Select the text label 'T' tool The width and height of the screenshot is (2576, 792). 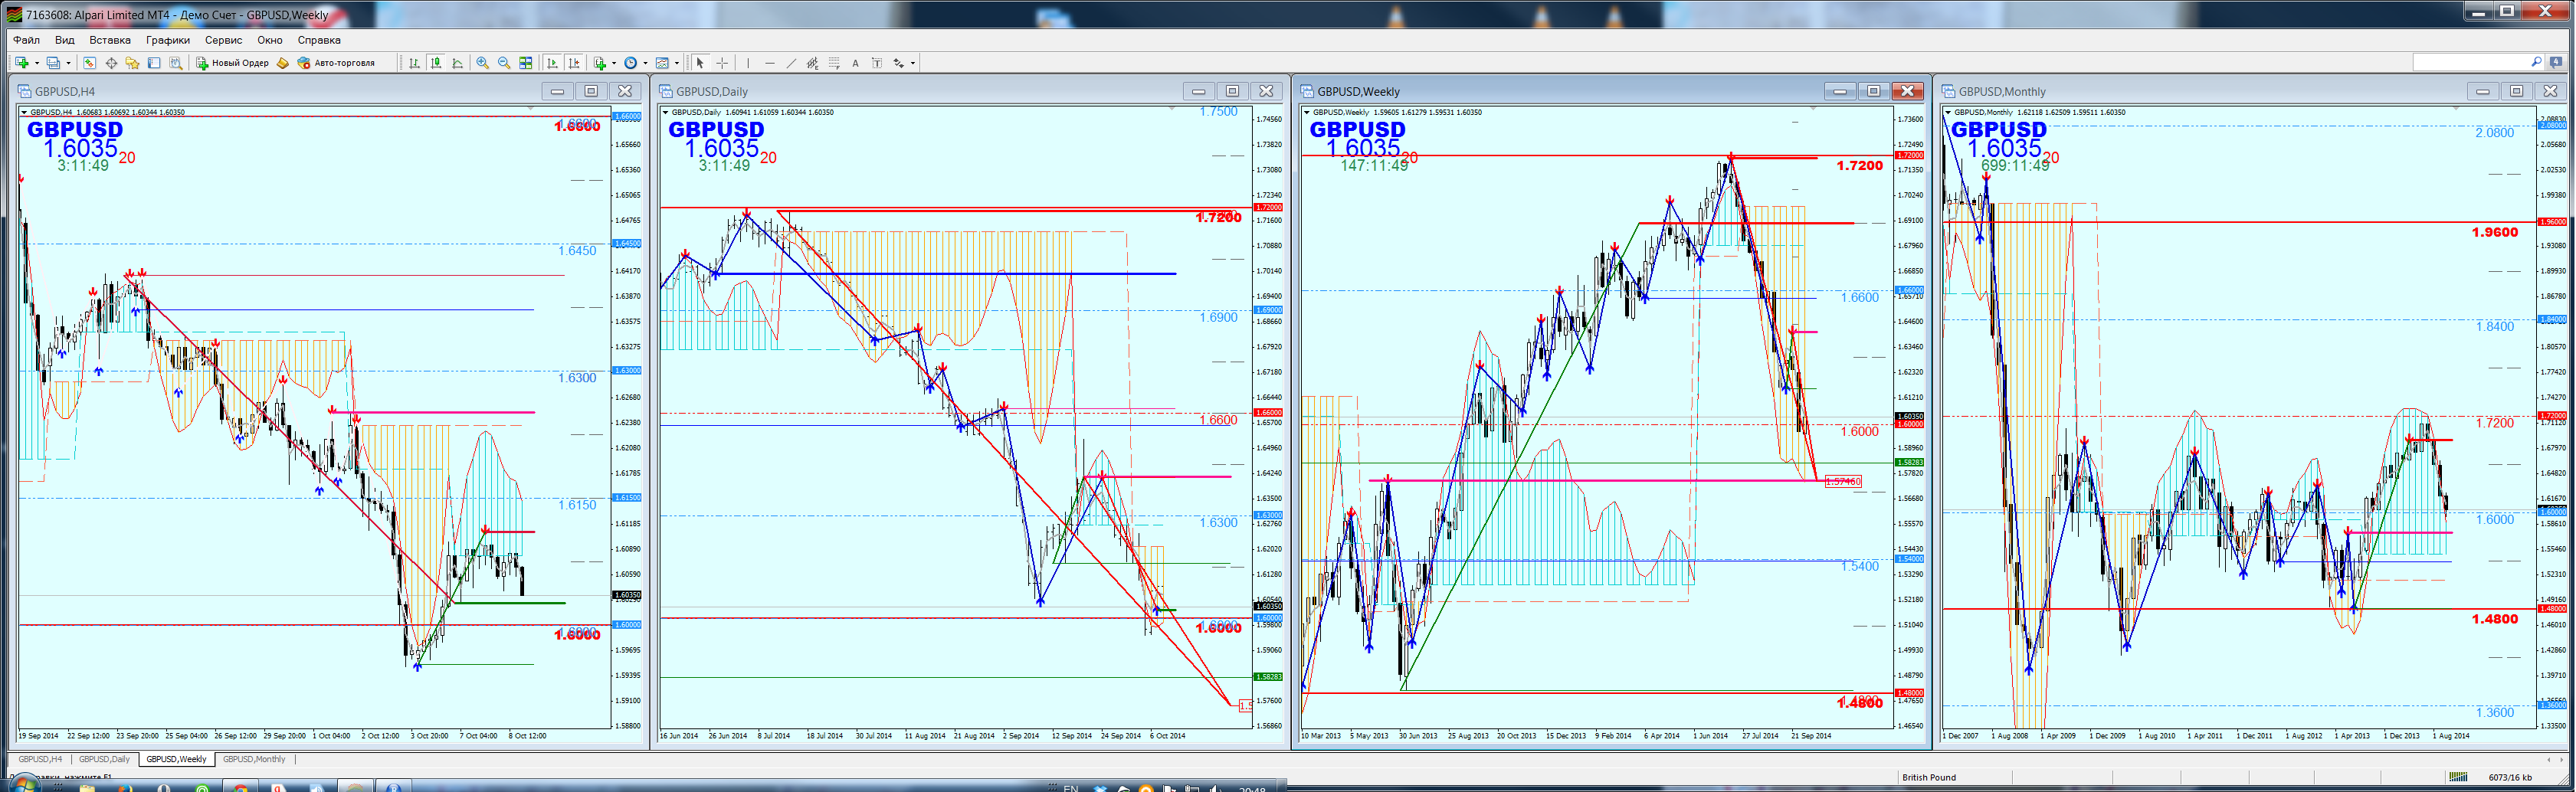point(877,63)
